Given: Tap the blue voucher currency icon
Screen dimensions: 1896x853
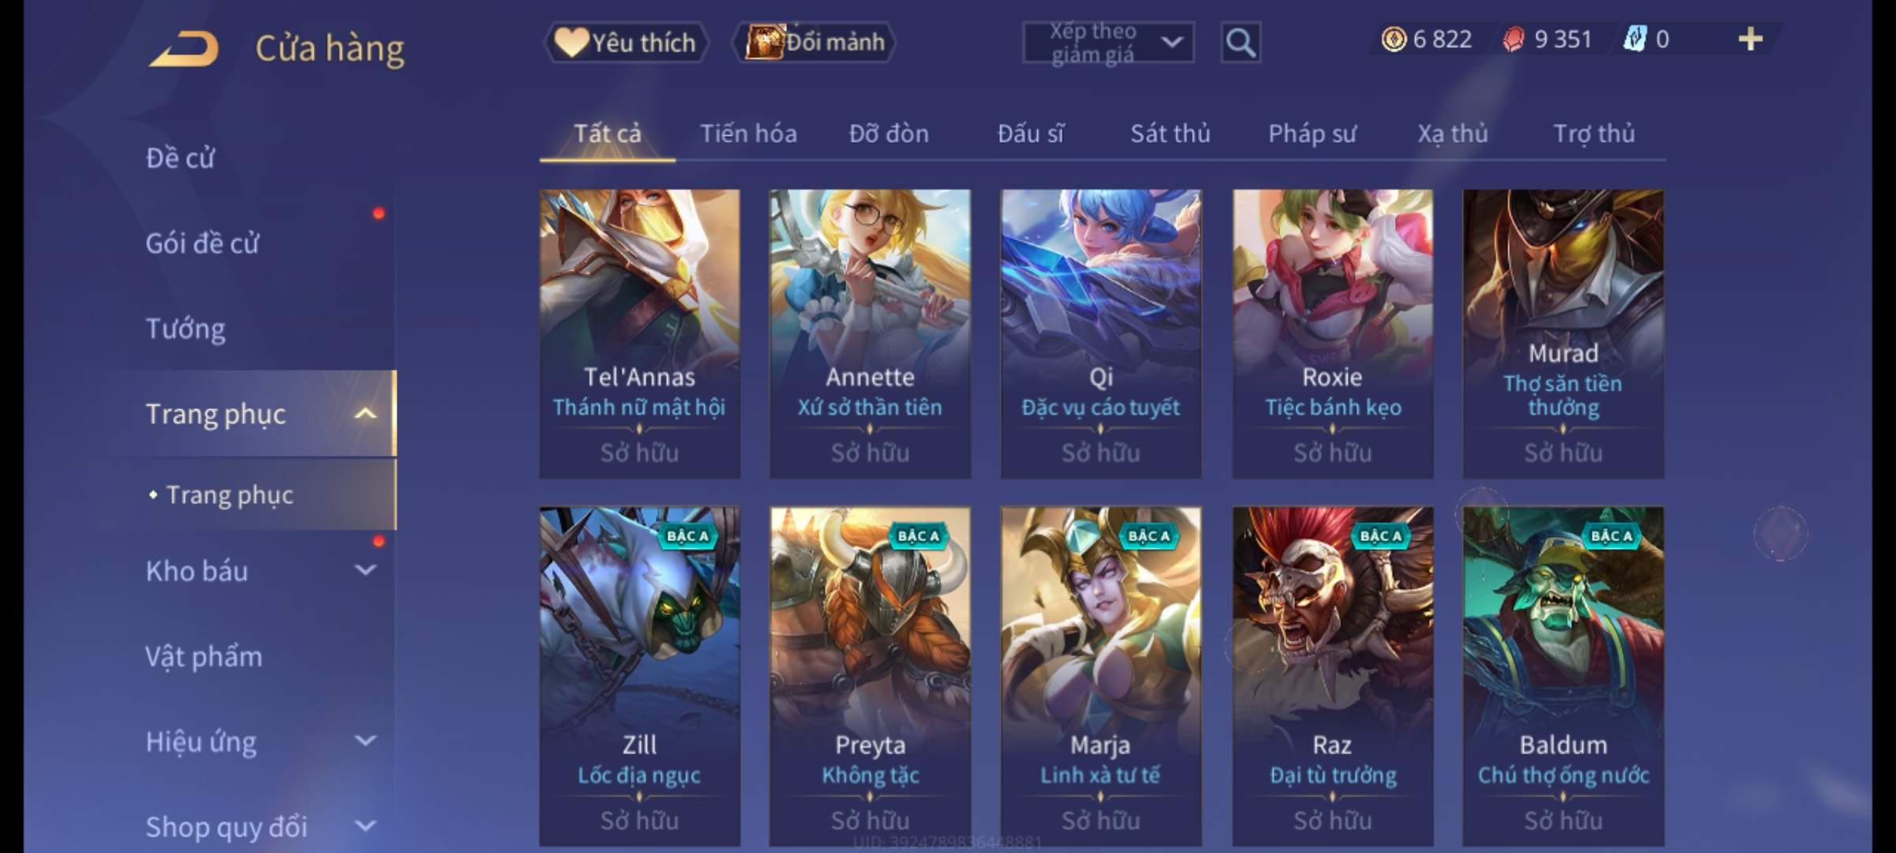Looking at the screenshot, I should [x=1634, y=39].
